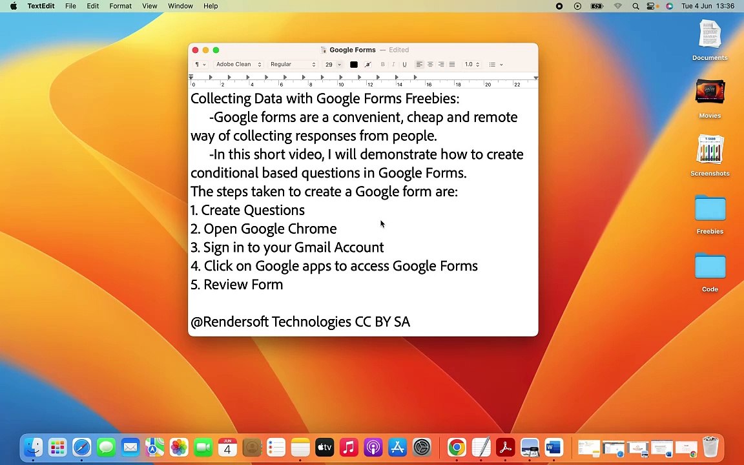Open the Edit menu
Image resolution: width=744 pixels, height=465 pixels.
pyautogui.click(x=93, y=6)
